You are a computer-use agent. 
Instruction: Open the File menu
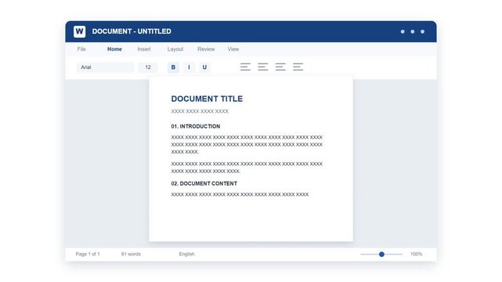(81, 49)
